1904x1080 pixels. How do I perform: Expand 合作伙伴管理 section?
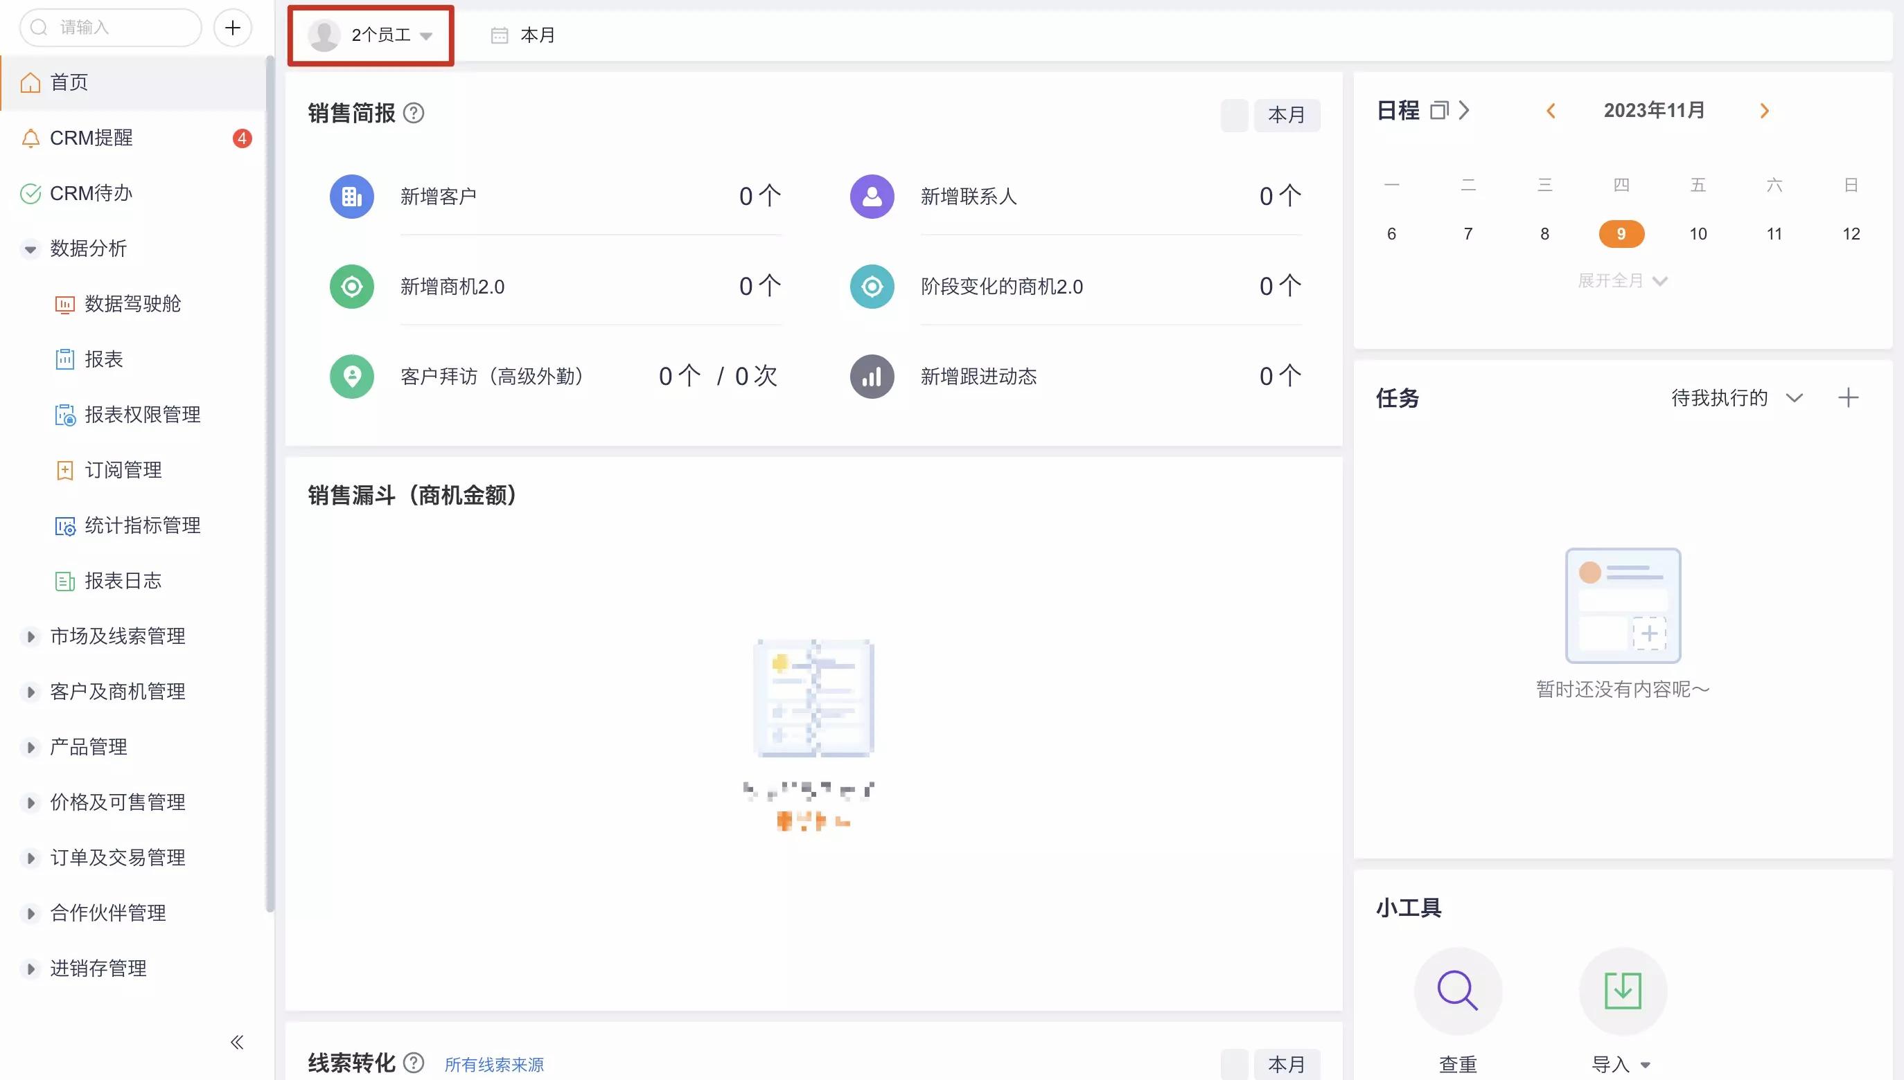pos(30,914)
